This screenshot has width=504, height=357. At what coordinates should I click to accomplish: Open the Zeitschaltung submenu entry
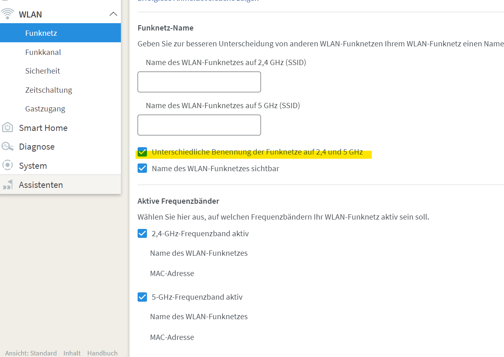click(48, 90)
